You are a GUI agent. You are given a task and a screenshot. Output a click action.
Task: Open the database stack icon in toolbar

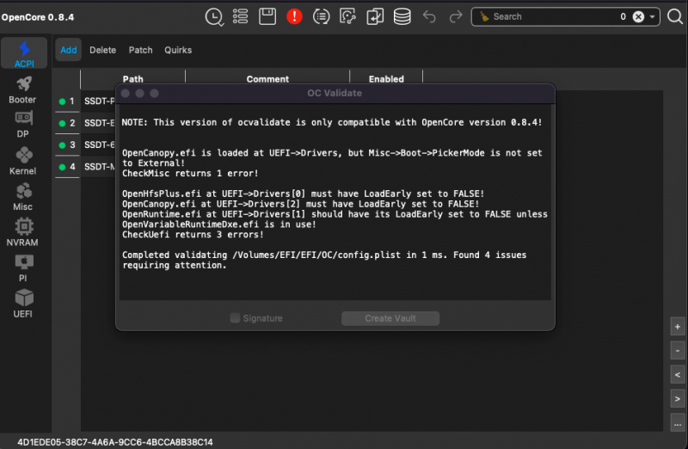[402, 16]
